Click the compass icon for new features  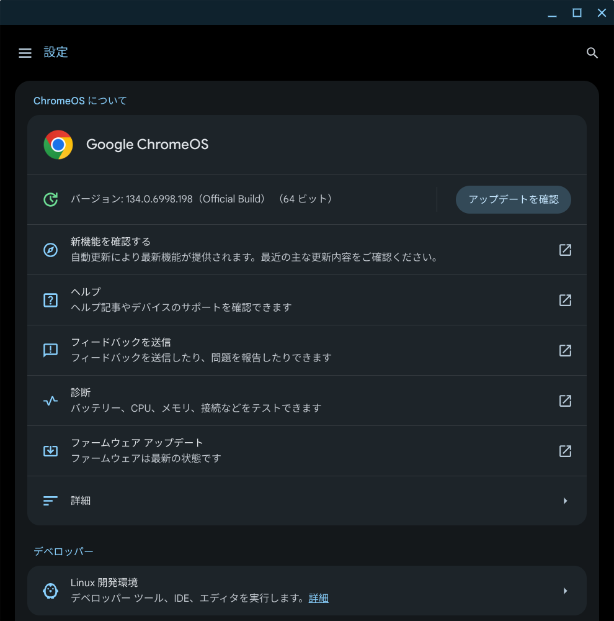[x=51, y=250]
